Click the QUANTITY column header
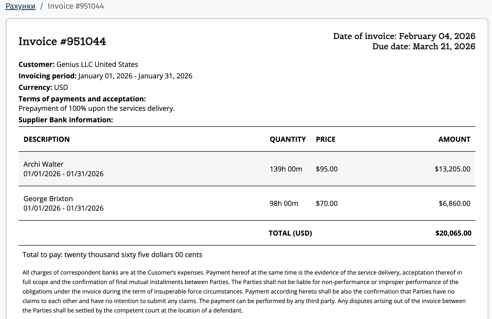 coord(287,139)
